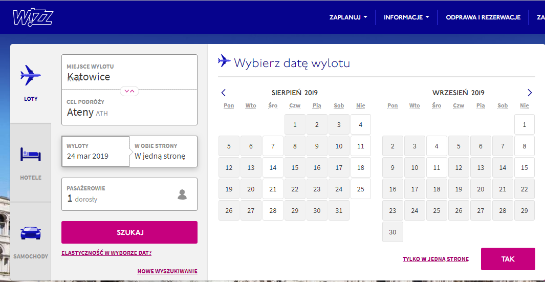545x282 pixels.
Task: Open the Zaplanuj dropdown menu
Action: point(348,17)
